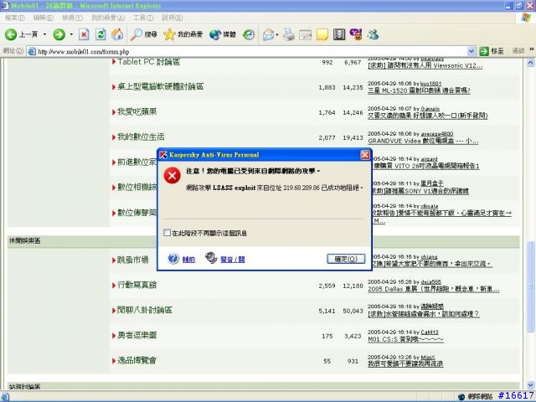Click the sound speaker icon in Kaspersky dialog
This screenshot has height=402, width=536.
point(211,258)
